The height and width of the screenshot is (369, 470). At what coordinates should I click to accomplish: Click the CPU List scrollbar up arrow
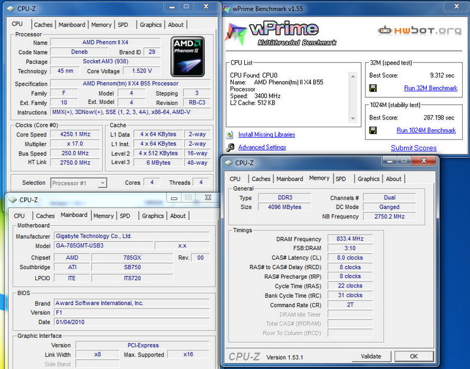point(353,76)
